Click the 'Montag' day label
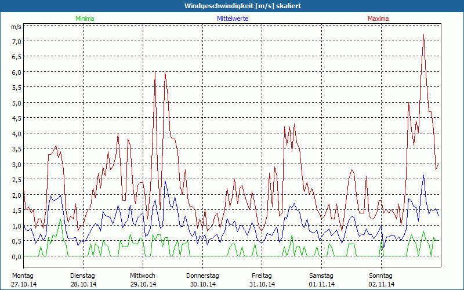The width and height of the screenshot is (464, 290). pos(23,275)
